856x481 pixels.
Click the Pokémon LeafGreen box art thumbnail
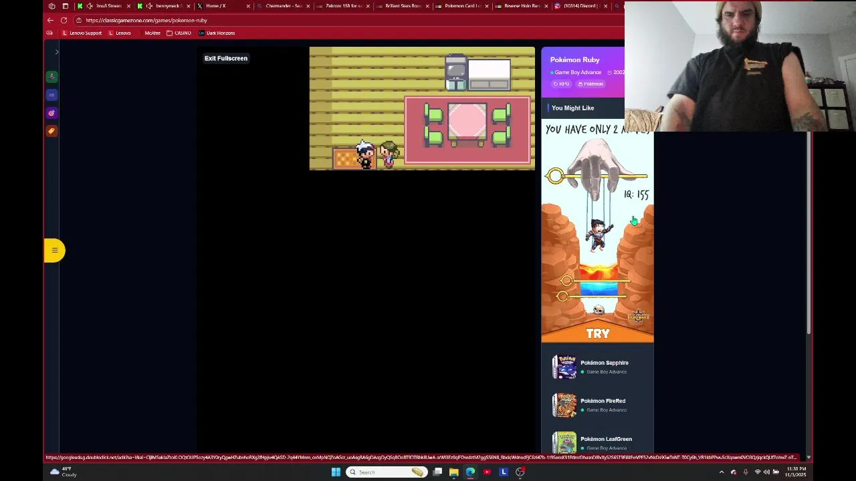pos(564,442)
